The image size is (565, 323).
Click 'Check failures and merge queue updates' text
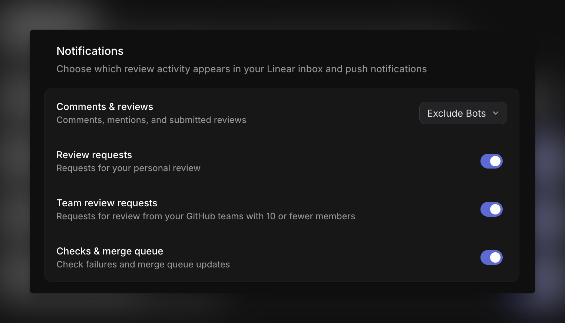click(x=143, y=264)
